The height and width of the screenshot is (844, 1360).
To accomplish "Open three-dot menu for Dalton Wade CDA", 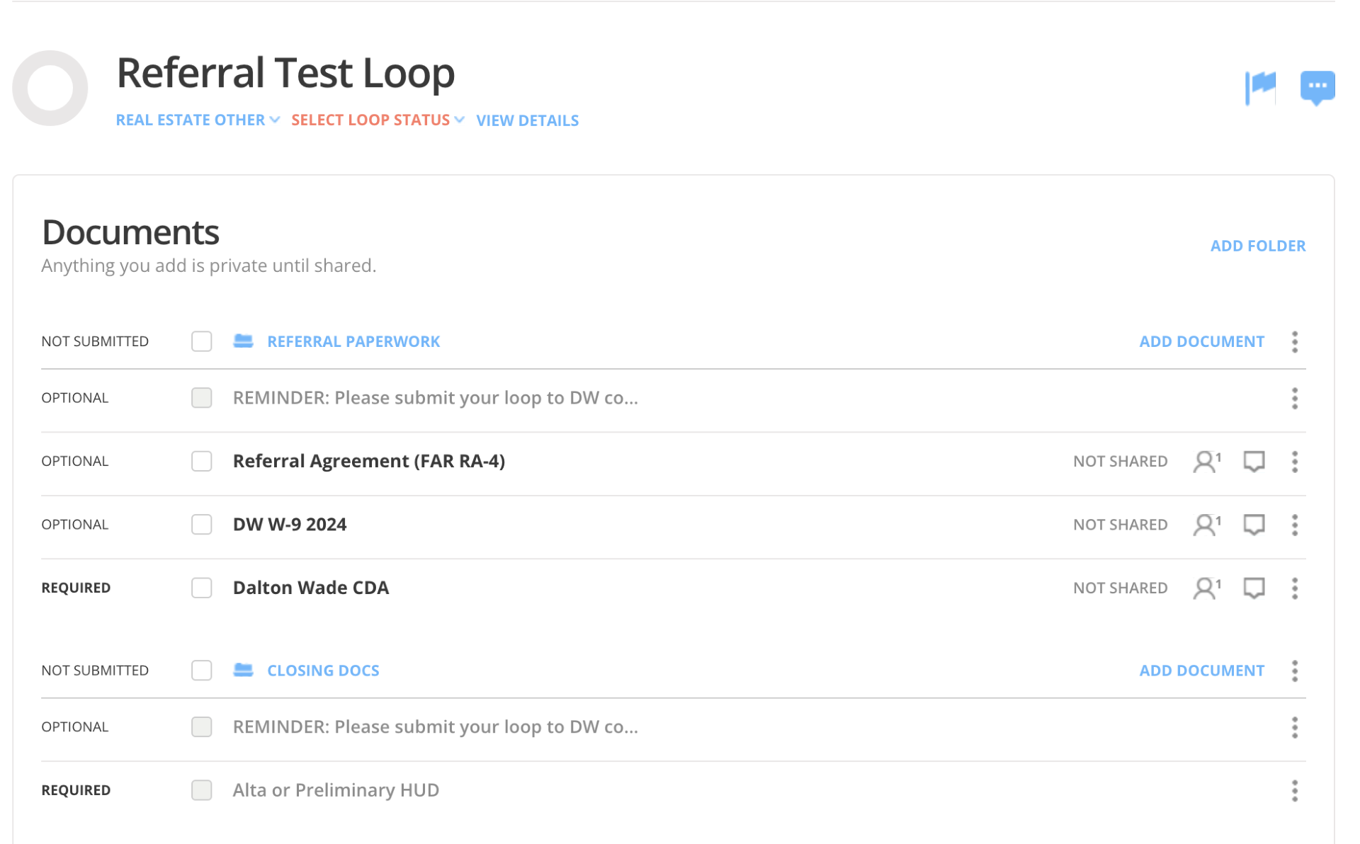I will tap(1294, 588).
